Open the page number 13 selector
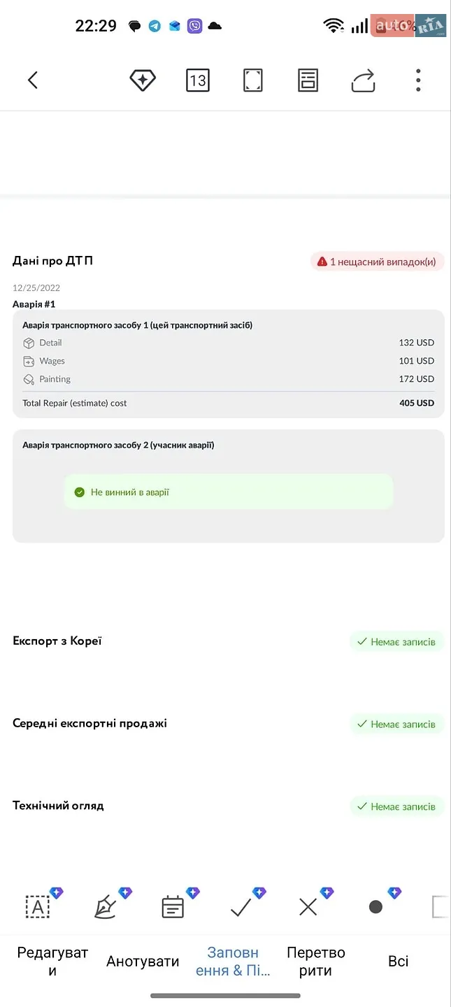This screenshot has width=451, height=1007. pos(198,80)
